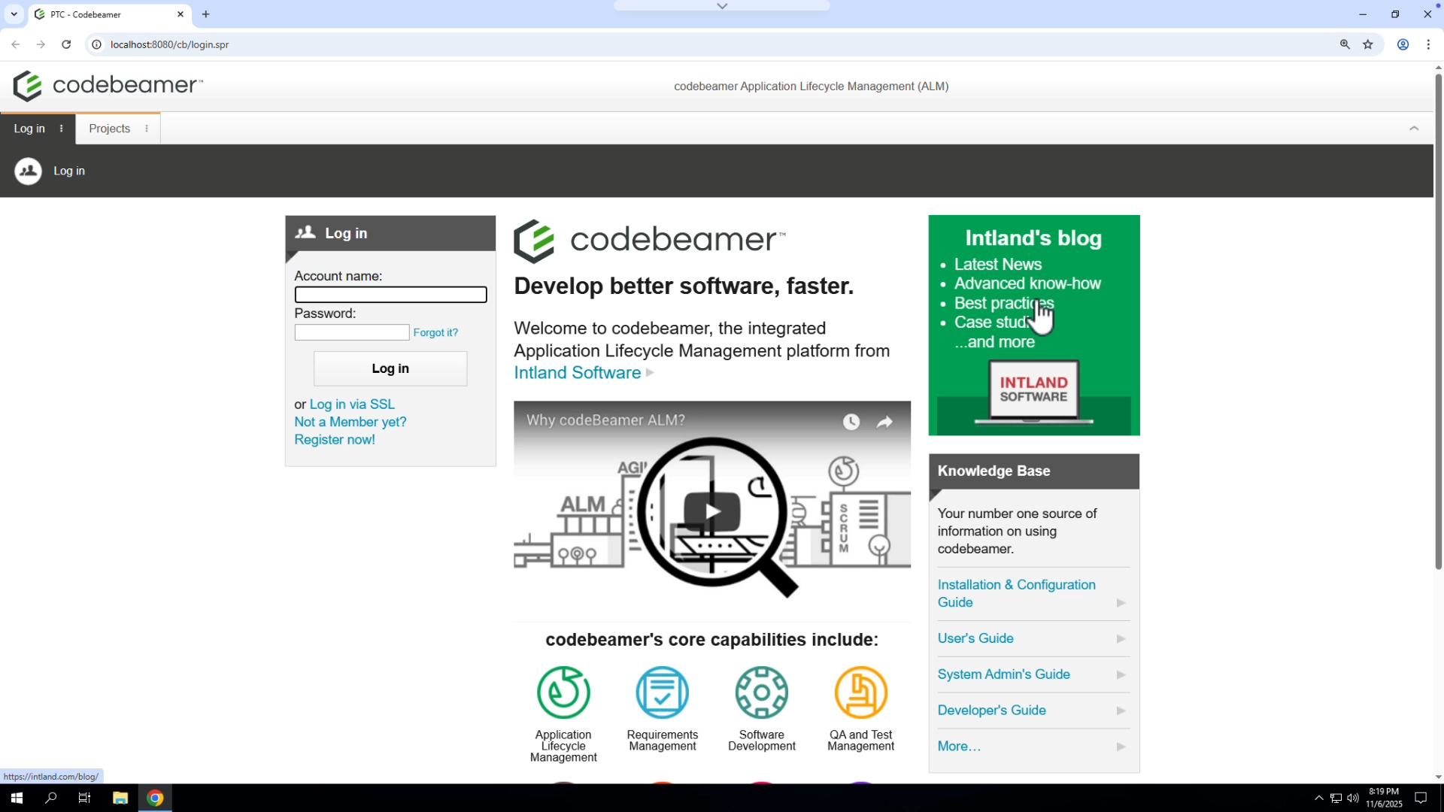
Task: Open Task View on the taskbar
Action: click(84, 798)
